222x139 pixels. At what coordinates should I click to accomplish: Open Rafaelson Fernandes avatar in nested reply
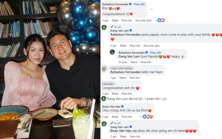coord(112,52)
